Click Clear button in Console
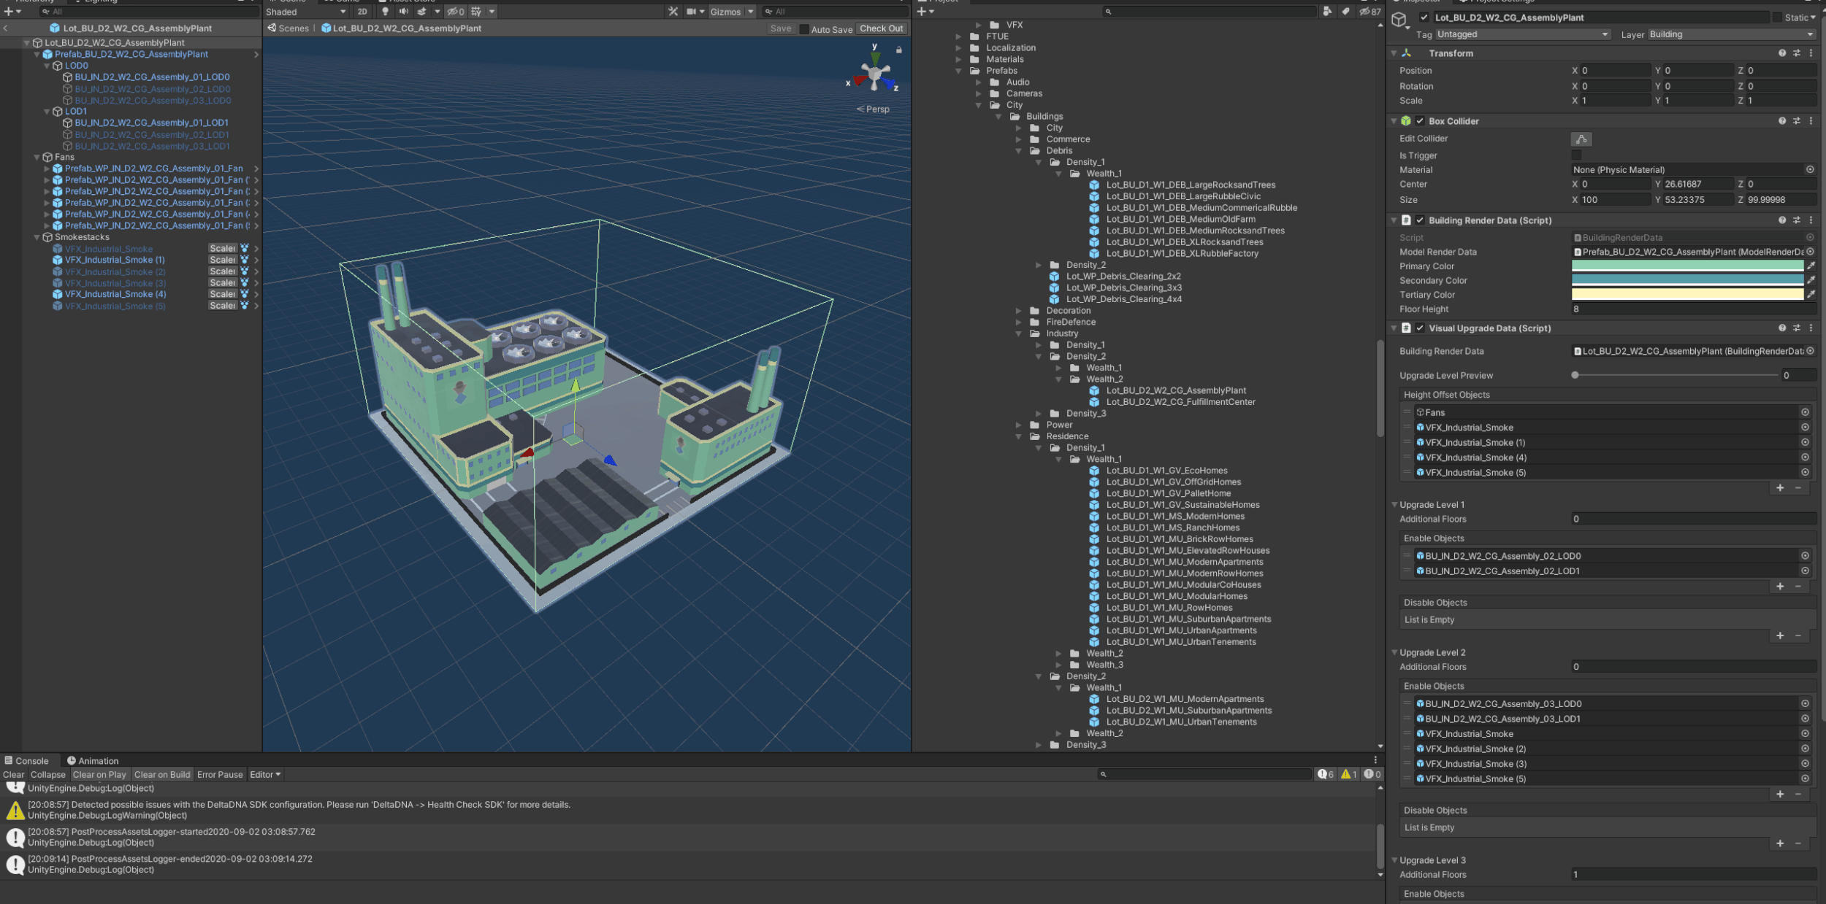 click(13, 774)
